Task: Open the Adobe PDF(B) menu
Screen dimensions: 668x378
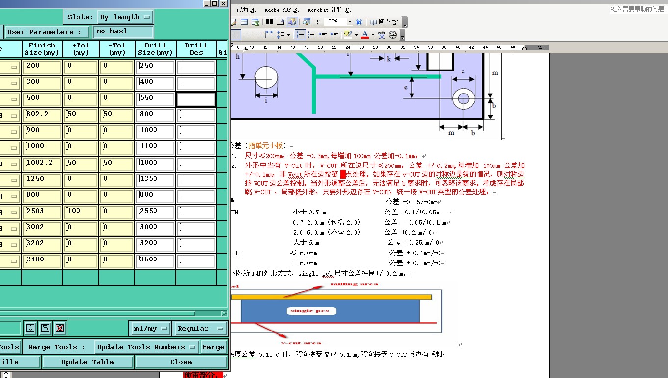Action: tap(282, 9)
